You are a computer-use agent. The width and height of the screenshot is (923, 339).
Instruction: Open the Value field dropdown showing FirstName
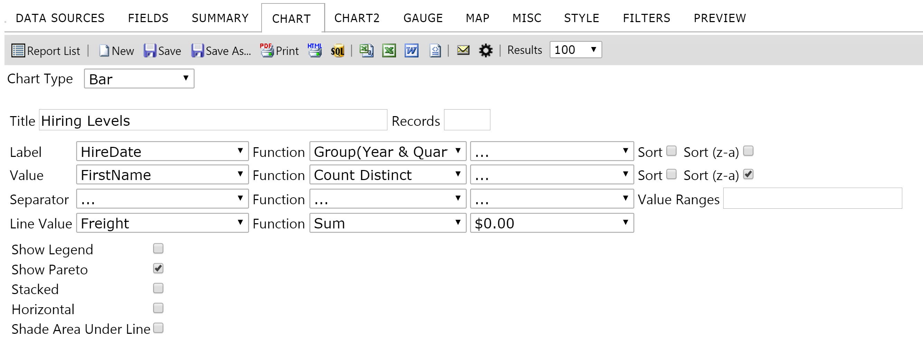pyautogui.click(x=162, y=175)
